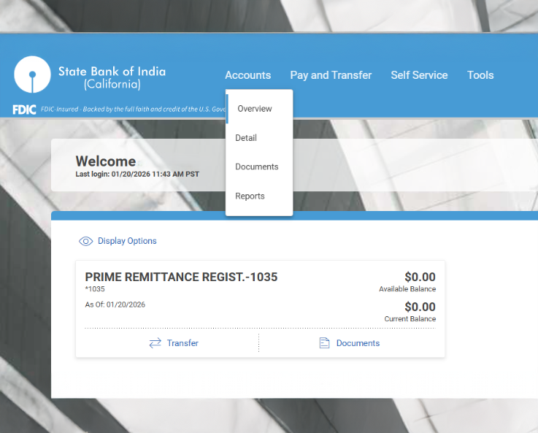Open the Tools menu
The image size is (538, 433).
click(x=480, y=75)
